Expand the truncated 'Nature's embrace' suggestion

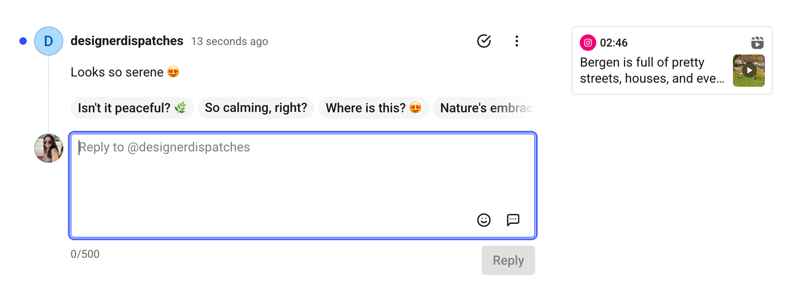[488, 107]
